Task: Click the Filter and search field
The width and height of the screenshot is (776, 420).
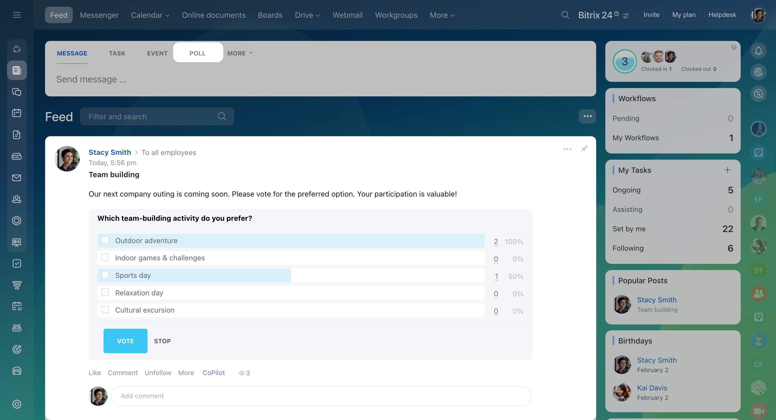Action: [151, 116]
